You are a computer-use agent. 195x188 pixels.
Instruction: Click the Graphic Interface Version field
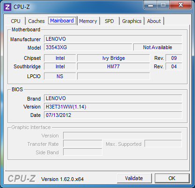click(123, 136)
